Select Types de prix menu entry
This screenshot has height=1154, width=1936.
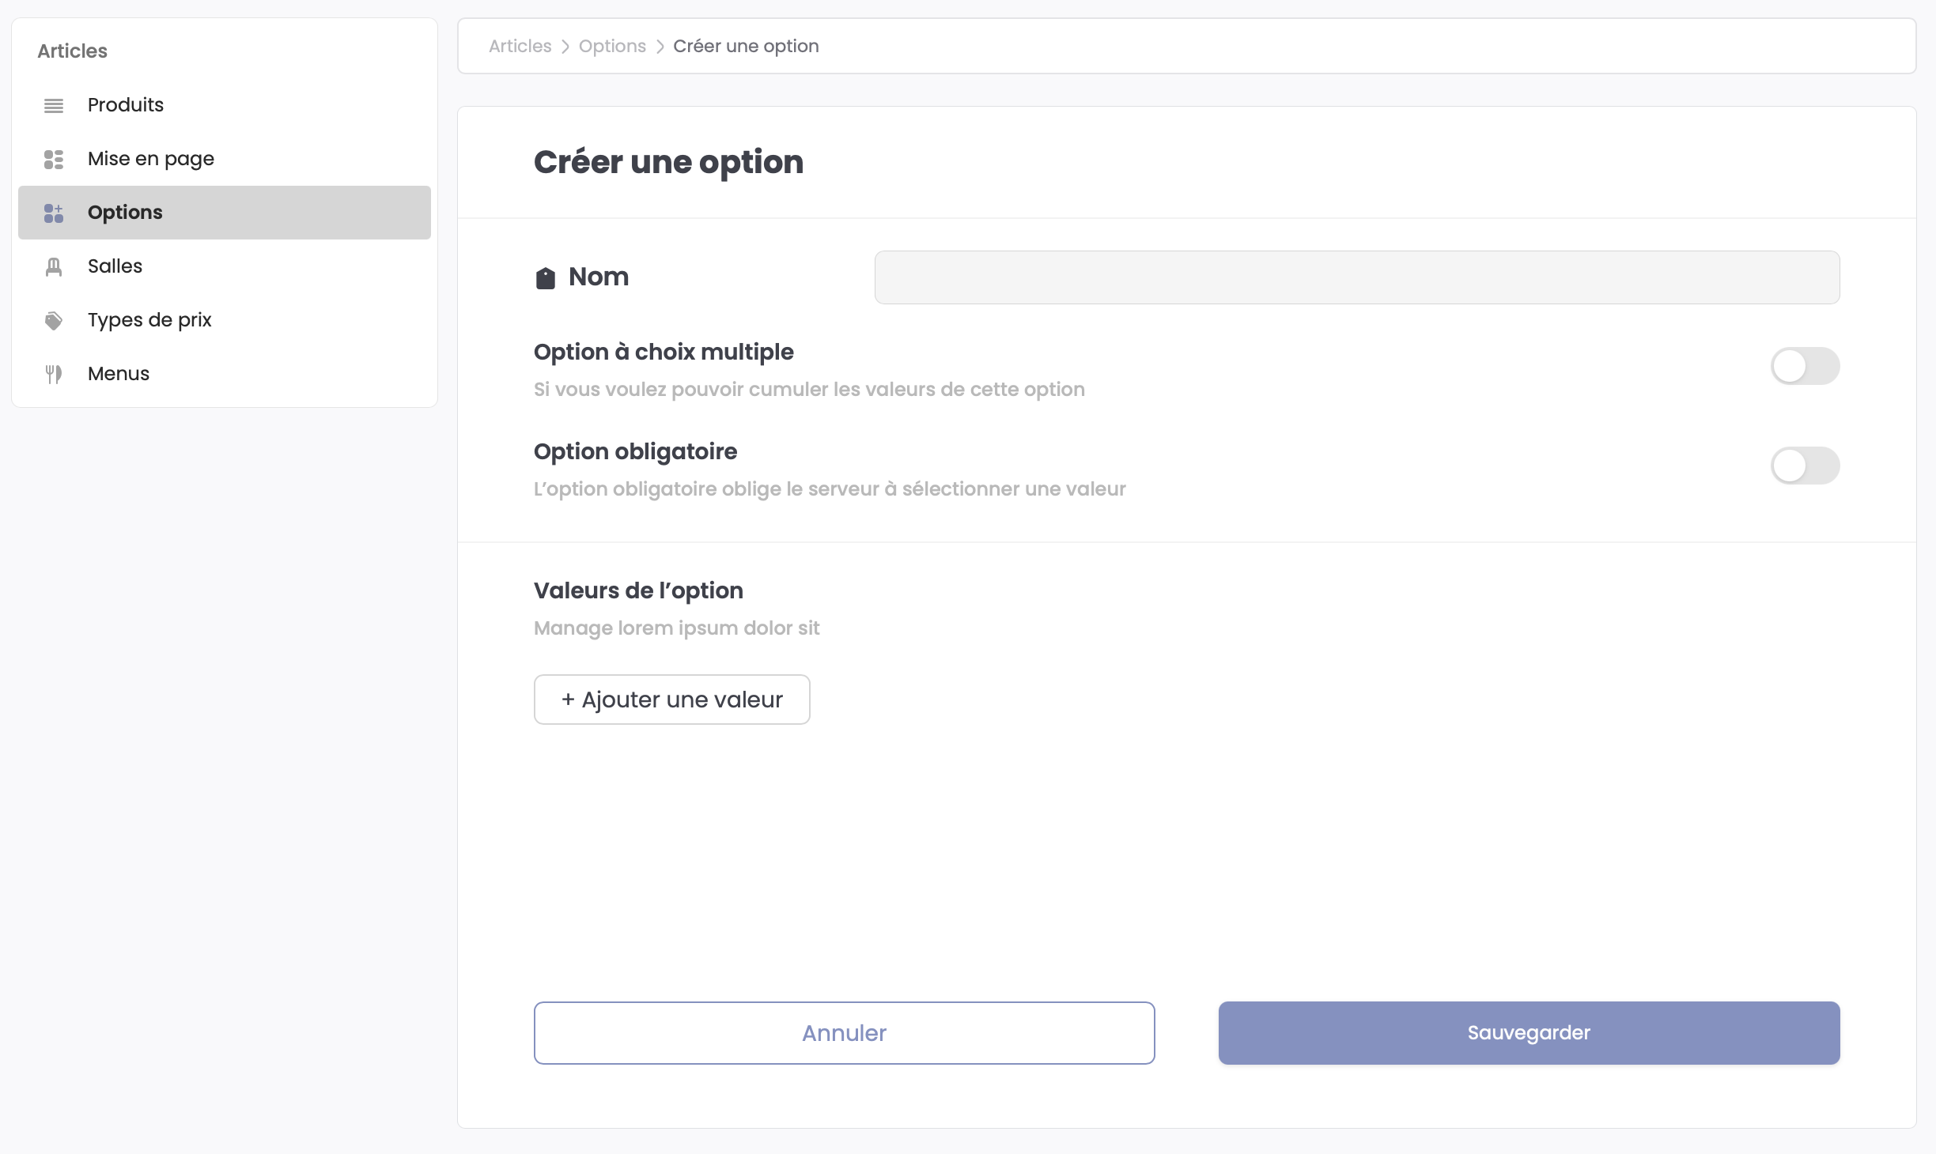click(x=149, y=320)
